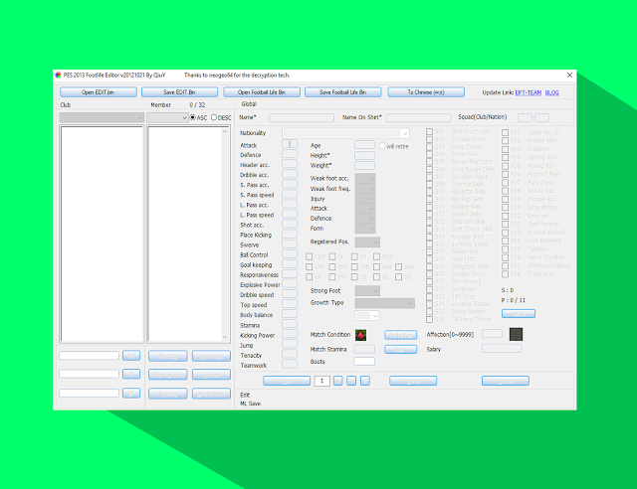
Task: Click the Open EDIT.bin button
Action: [x=99, y=92]
